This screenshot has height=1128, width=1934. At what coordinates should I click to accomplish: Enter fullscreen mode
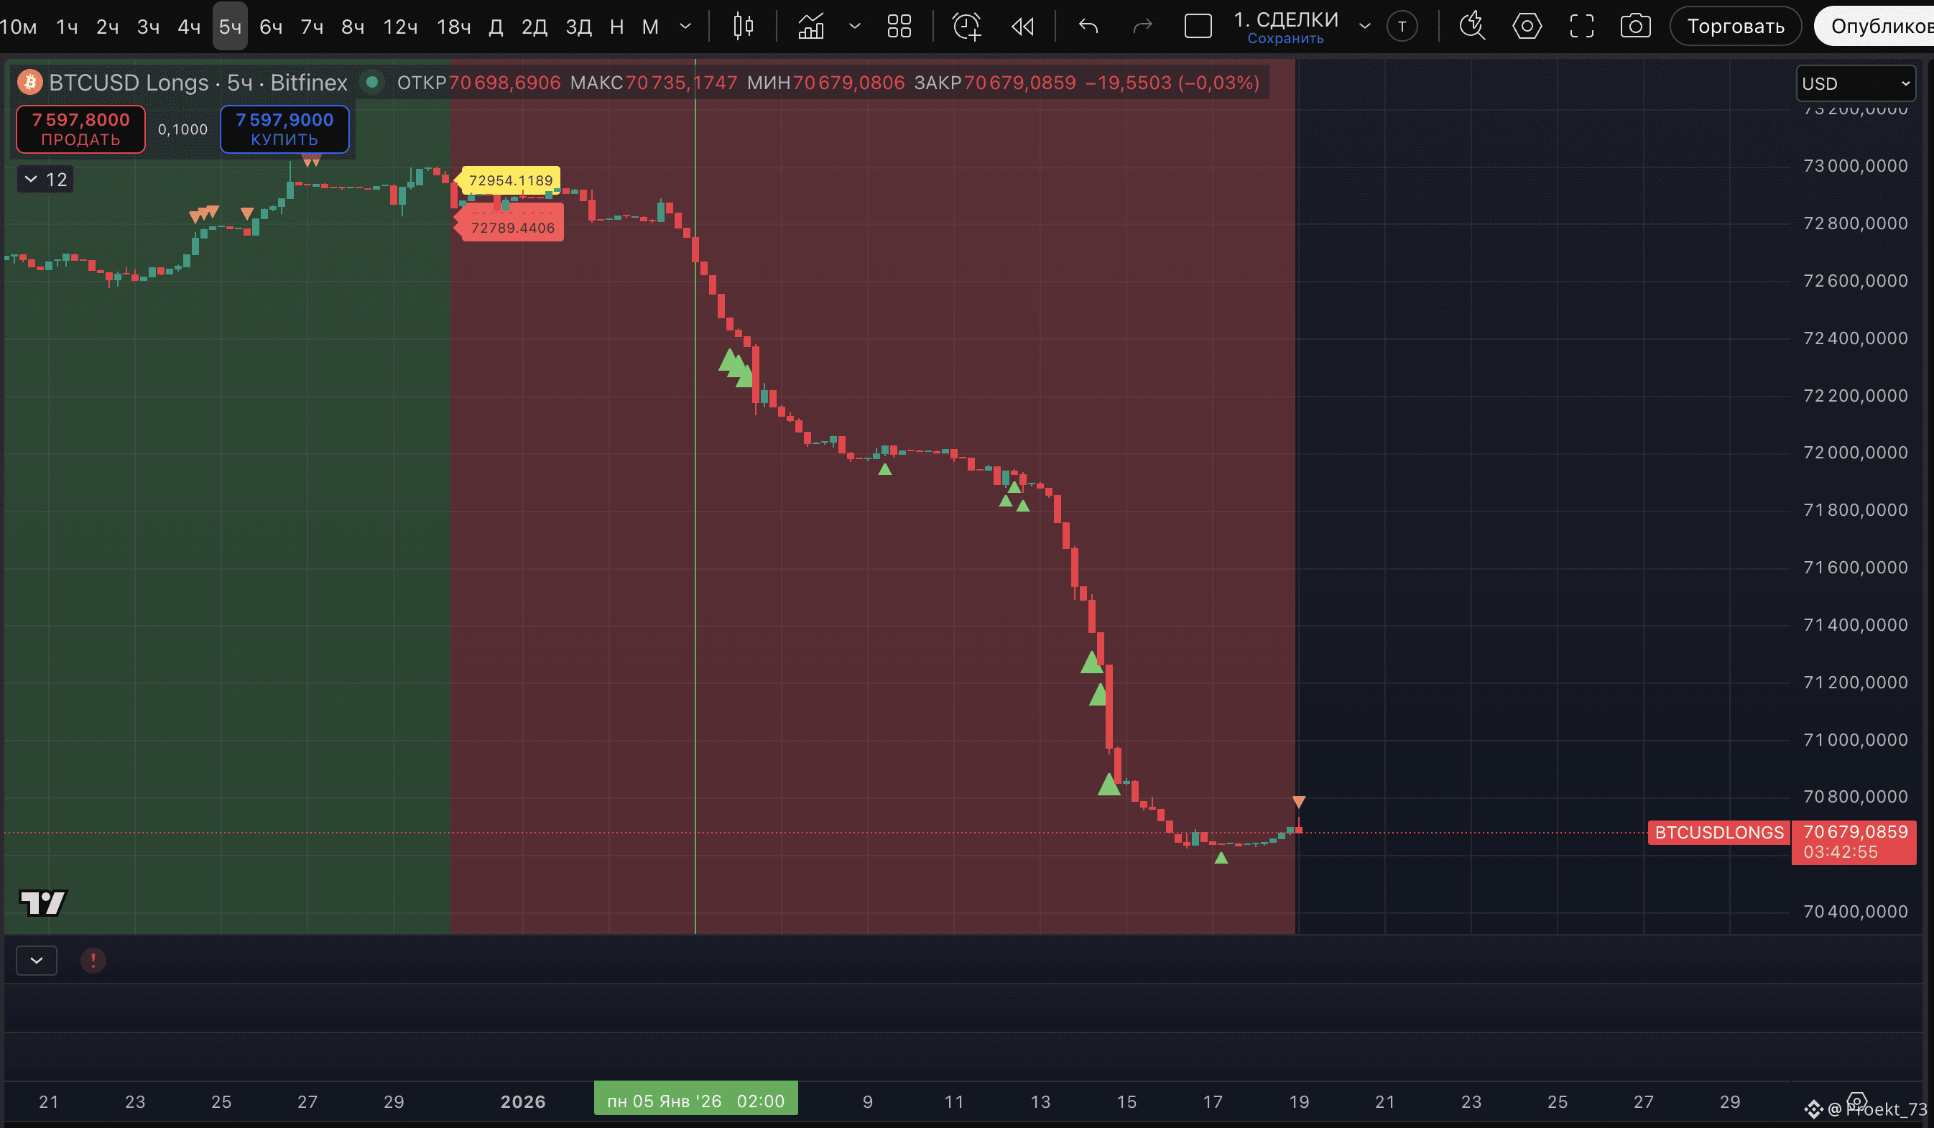coord(1582,26)
